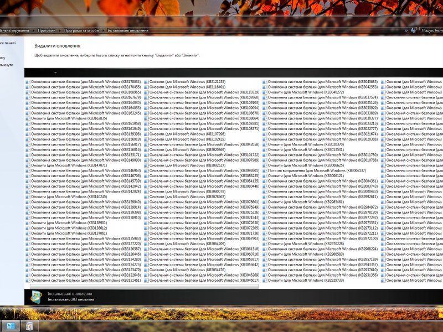This screenshot has width=443, height=332.
Task: Click the icon beside update KB3045685
Action: (x=265, y=82)
